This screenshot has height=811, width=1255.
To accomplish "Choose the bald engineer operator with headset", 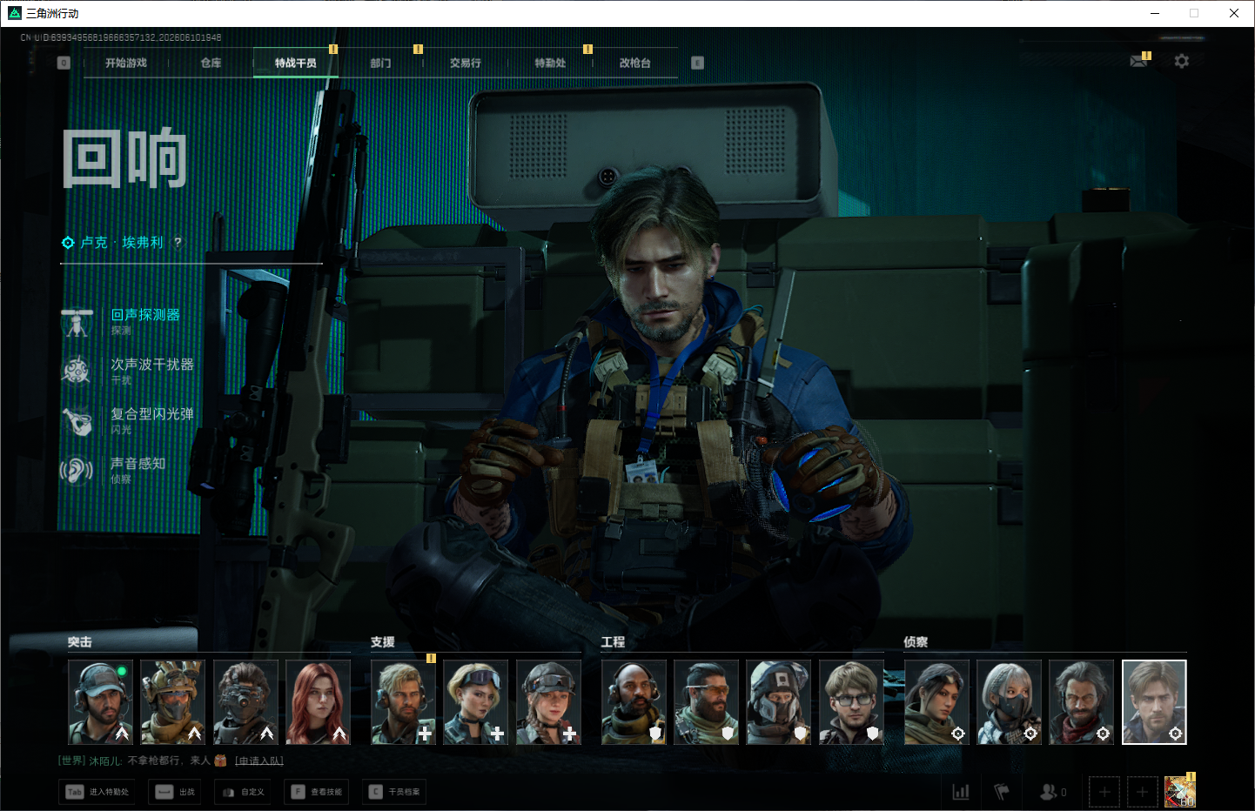I will click(x=634, y=701).
